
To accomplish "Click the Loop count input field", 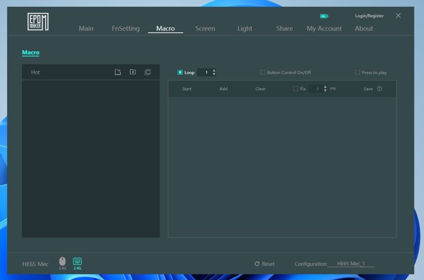I will coord(205,72).
